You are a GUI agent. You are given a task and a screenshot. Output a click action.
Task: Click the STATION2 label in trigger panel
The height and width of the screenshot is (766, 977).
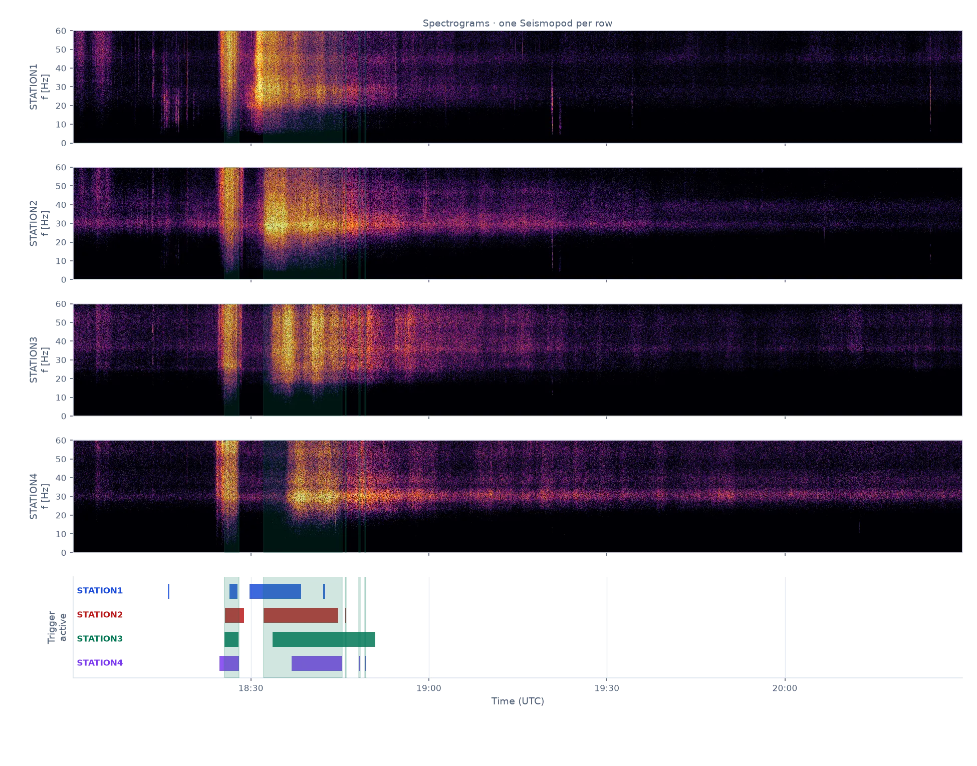pos(100,615)
